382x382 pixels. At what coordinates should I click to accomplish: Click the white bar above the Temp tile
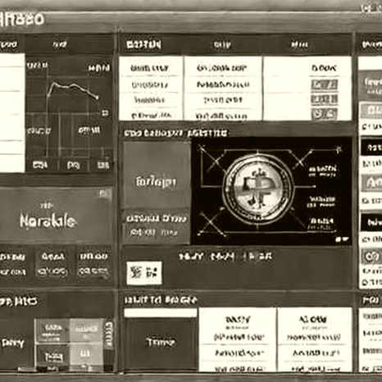click(x=161, y=313)
